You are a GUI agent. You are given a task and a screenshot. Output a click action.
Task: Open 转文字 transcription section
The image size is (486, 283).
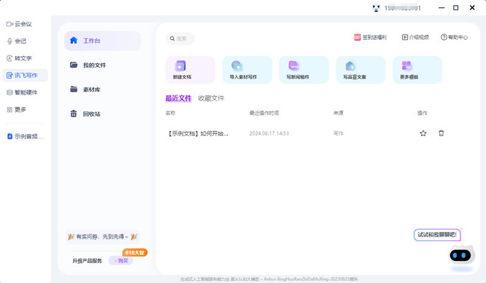pos(19,58)
